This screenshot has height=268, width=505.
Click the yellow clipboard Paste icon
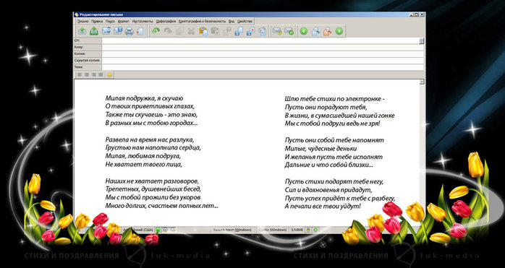pos(203,31)
